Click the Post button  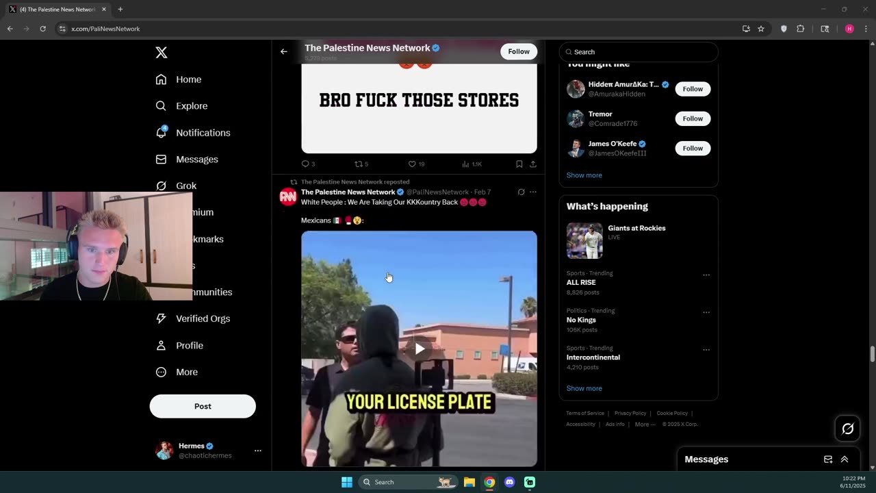(x=203, y=406)
